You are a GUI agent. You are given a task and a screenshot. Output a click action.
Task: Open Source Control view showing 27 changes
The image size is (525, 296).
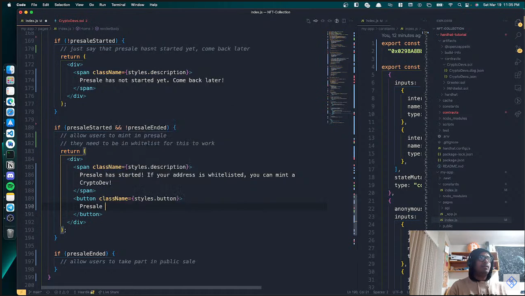click(518, 48)
